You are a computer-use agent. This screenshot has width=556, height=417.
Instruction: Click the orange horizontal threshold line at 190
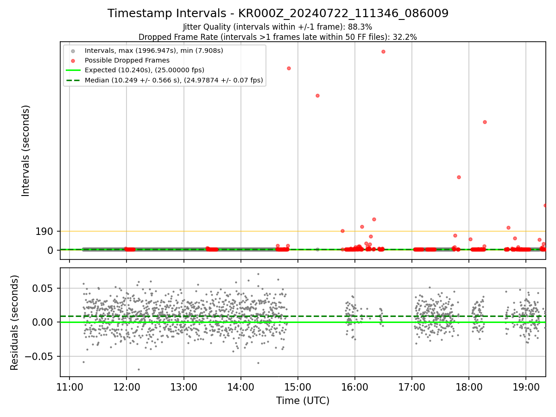click(303, 231)
